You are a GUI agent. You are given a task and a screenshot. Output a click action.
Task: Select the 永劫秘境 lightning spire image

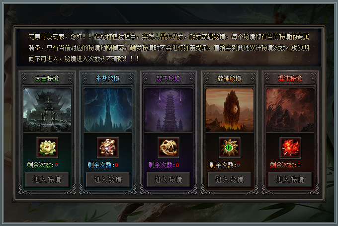(108, 110)
